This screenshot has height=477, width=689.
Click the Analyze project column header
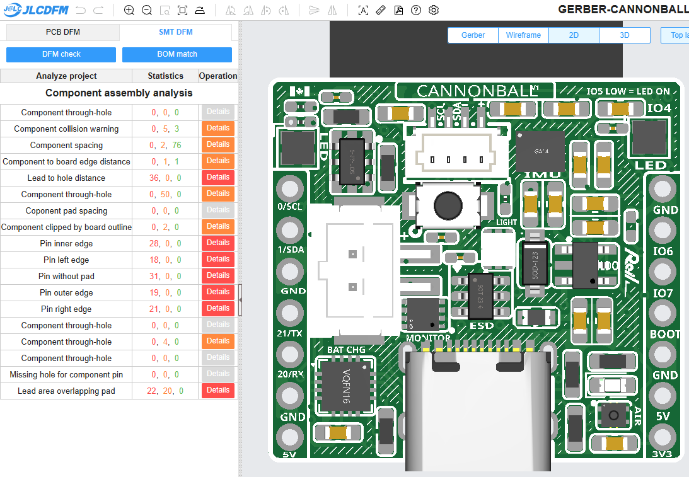point(66,76)
